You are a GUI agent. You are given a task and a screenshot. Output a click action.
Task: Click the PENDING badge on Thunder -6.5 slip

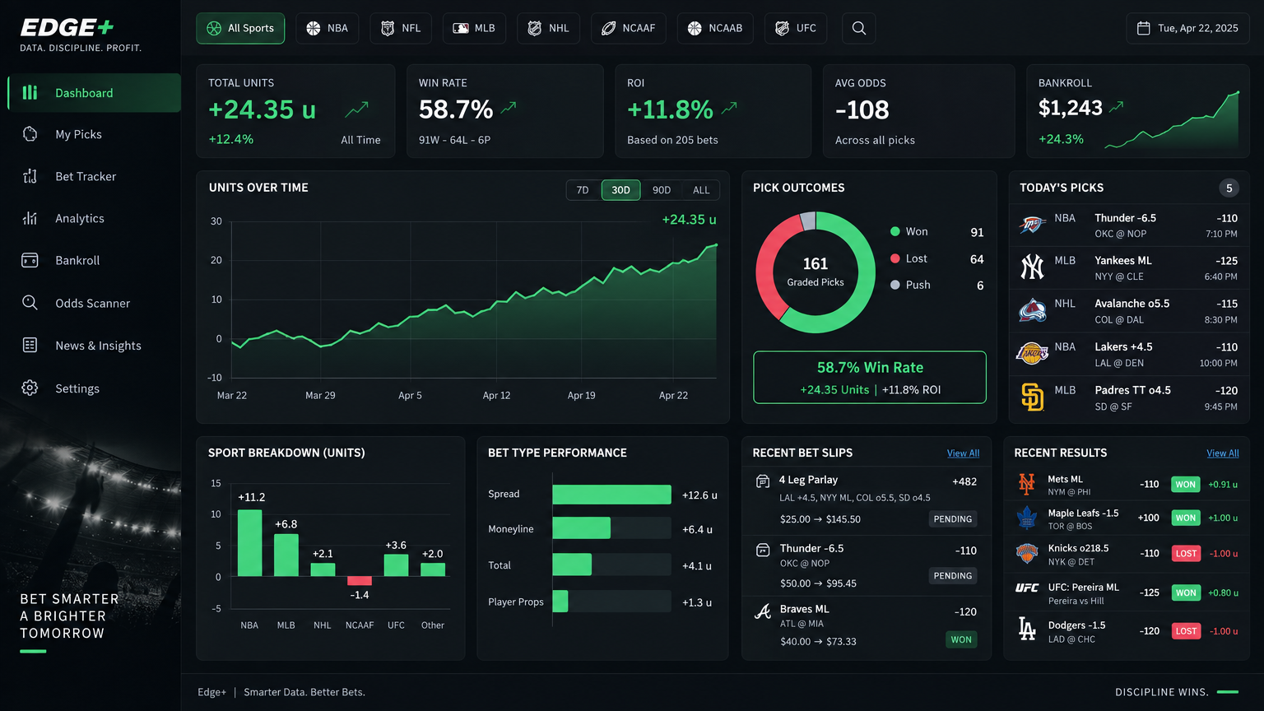(953, 576)
